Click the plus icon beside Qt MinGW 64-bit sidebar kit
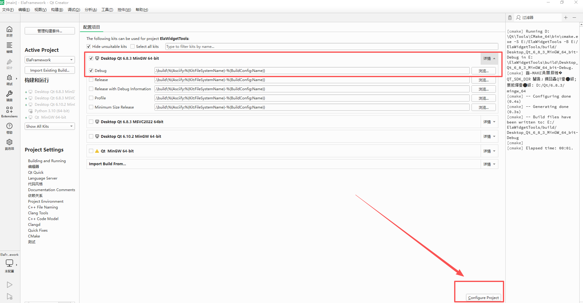The image size is (583, 303). [26, 118]
